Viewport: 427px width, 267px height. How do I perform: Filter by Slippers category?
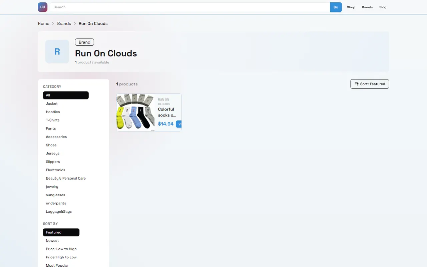pos(53,162)
